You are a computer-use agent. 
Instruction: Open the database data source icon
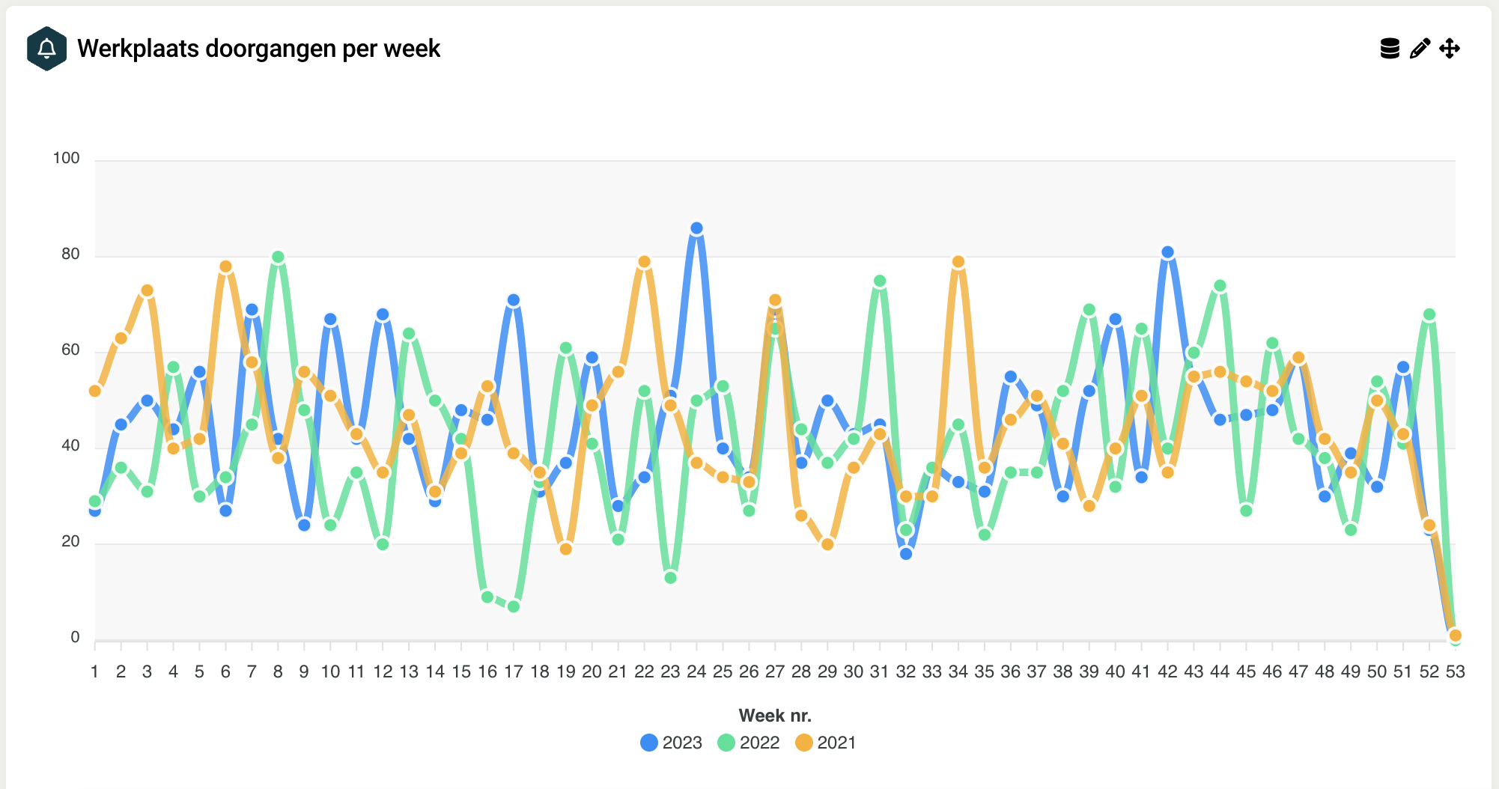(x=1390, y=49)
